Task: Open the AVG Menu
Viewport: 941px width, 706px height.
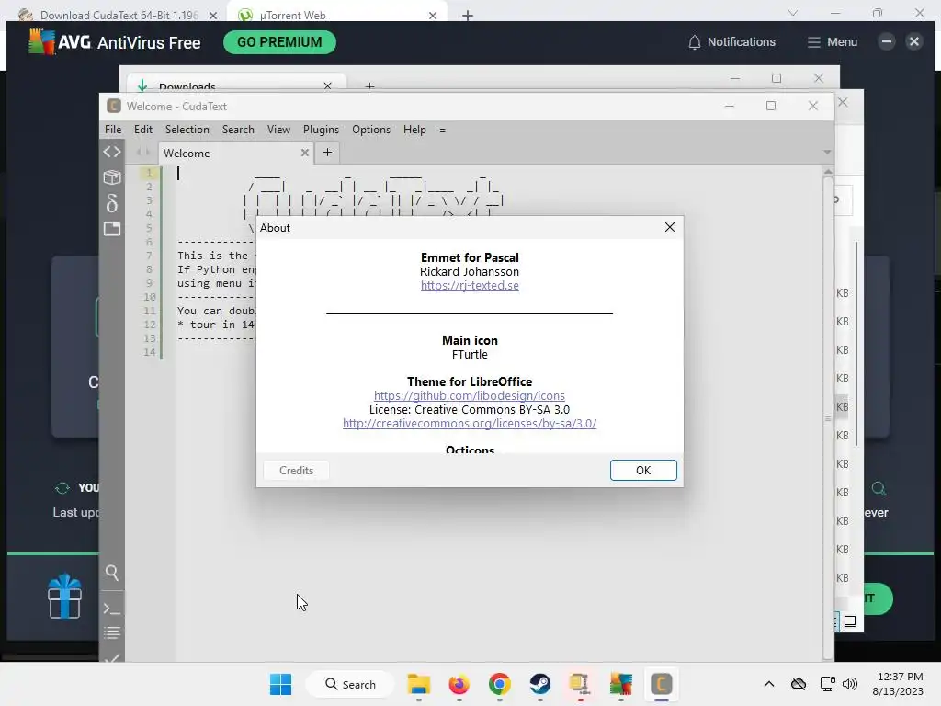Action: (x=832, y=42)
